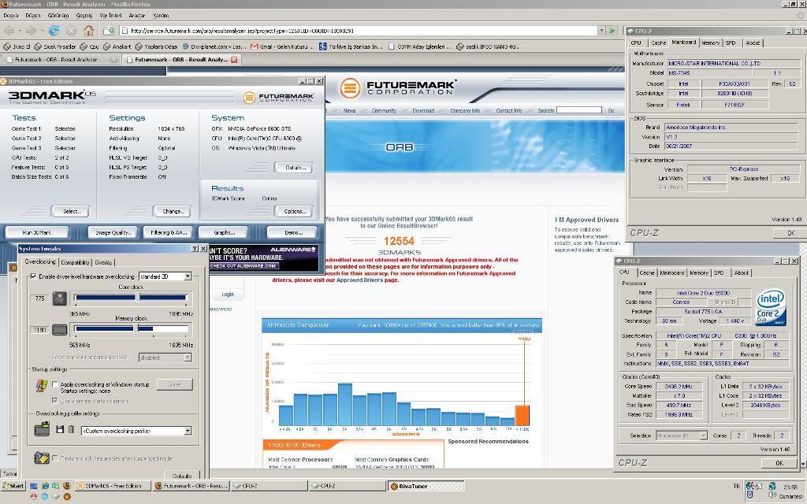Click Image Quality button in 3DMark05
This screenshot has height=504, width=807.
[x=113, y=232]
